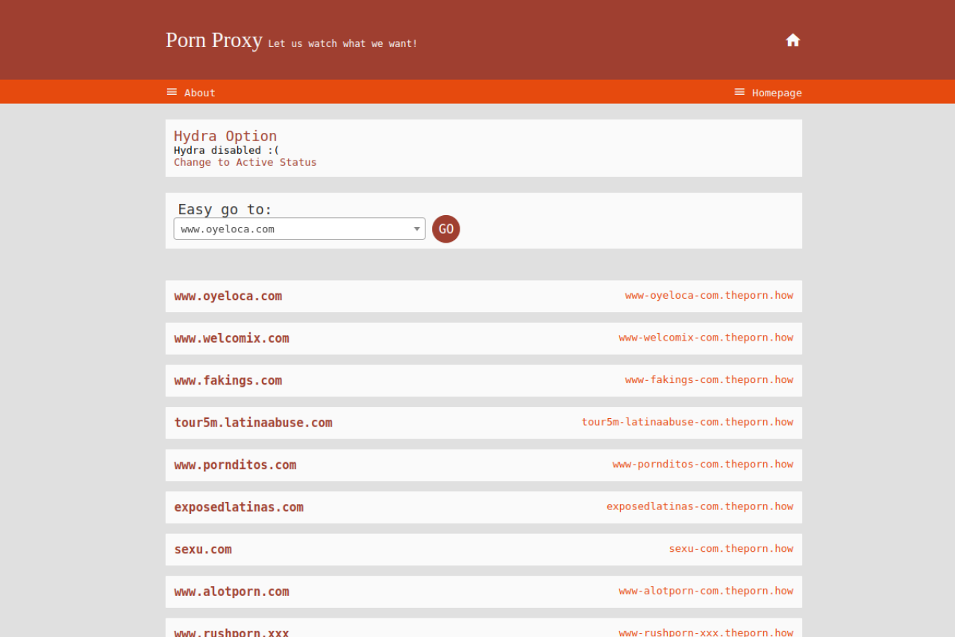Open the www.oyeloca.com list entry
The width and height of the screenshot is (955, 637).
coord(228,296)
